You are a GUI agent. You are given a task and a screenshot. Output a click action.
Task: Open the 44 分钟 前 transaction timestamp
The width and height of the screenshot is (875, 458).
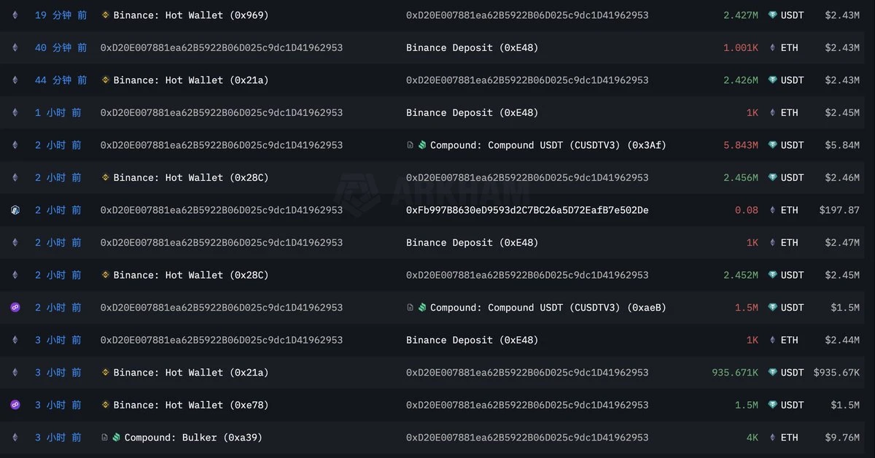tap(61, 80)
